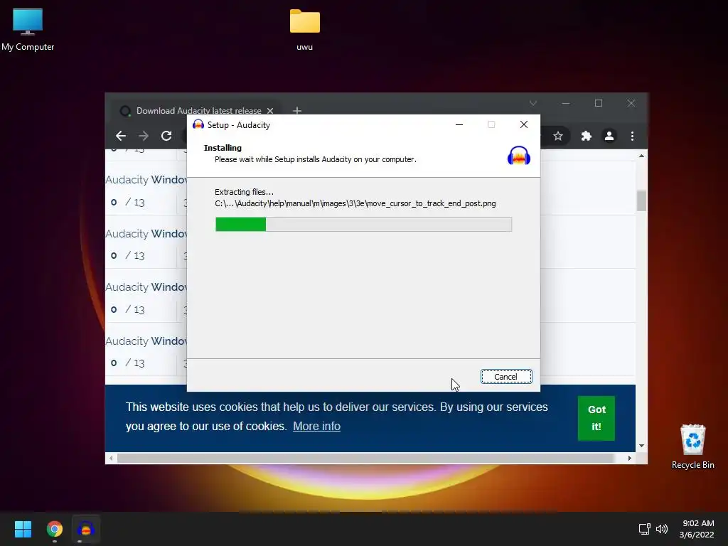Click Chrome horizontal scroll right arrow
This screenshot has width=728, height=546.
629,459
